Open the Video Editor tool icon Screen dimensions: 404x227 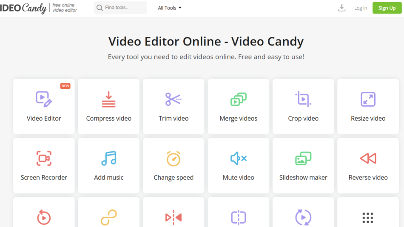pyautogui.click(x=44, y=99)
